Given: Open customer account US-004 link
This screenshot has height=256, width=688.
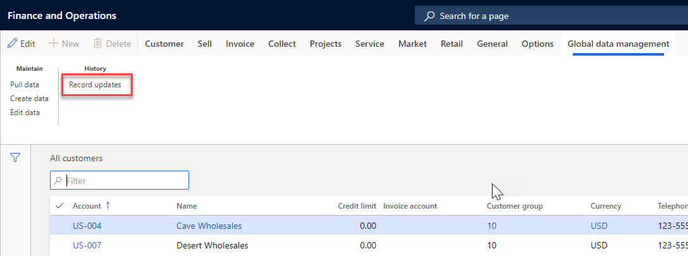Looking at the screenshot, I should tap(87, 226).
